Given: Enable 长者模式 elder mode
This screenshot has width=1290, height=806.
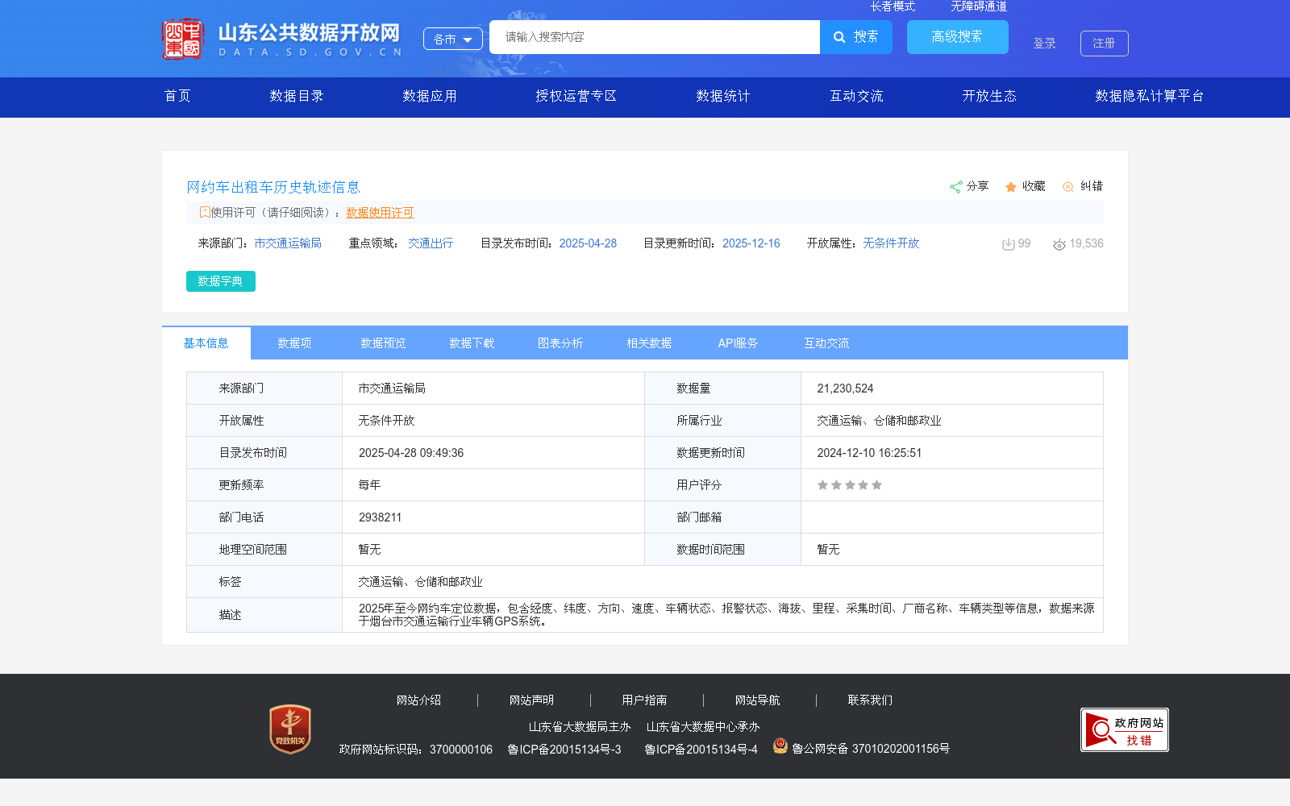Looking at the screenshot, I should (x=893, y=6).
